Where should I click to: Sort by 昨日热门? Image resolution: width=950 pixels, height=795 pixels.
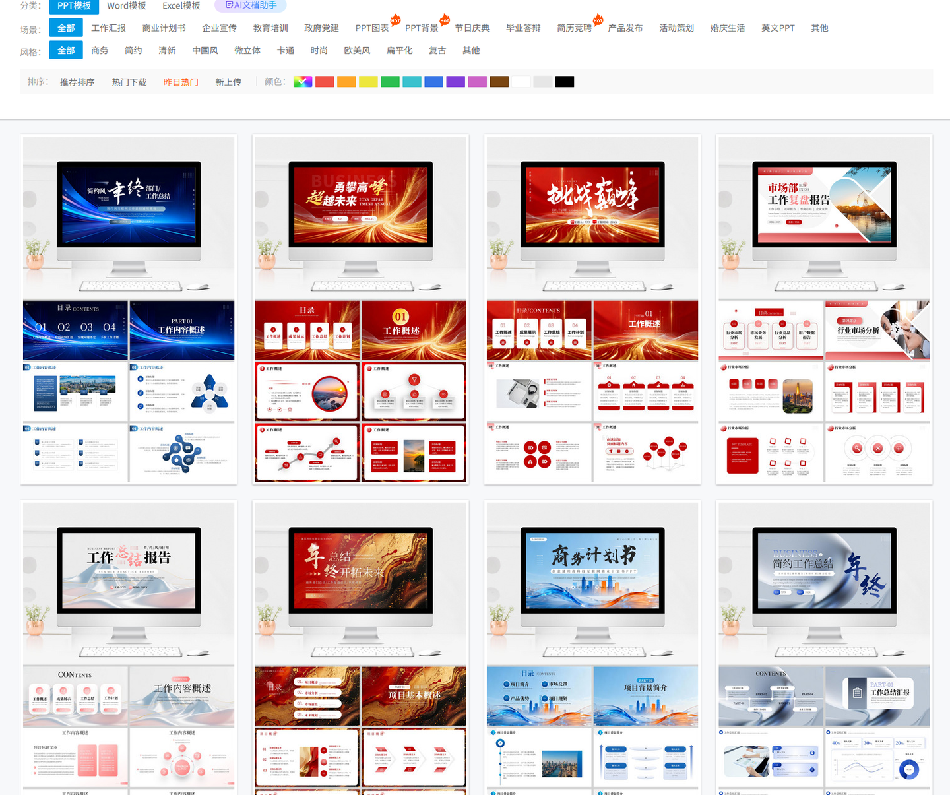[x=181, y=82]
